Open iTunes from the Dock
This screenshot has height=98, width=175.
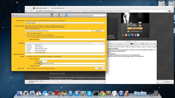[70, 93]
